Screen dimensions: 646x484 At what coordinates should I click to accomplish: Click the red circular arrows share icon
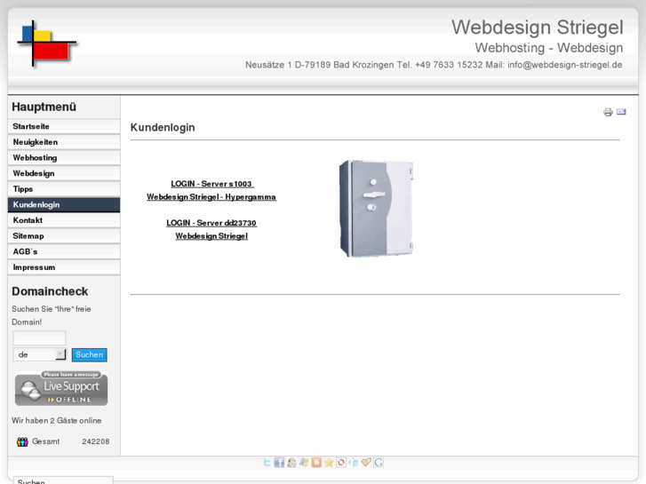(341, 463)
